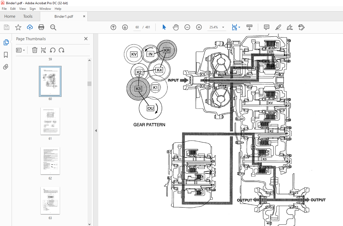Click the thumbnail panel scrollbar handle

click(89, 84)
